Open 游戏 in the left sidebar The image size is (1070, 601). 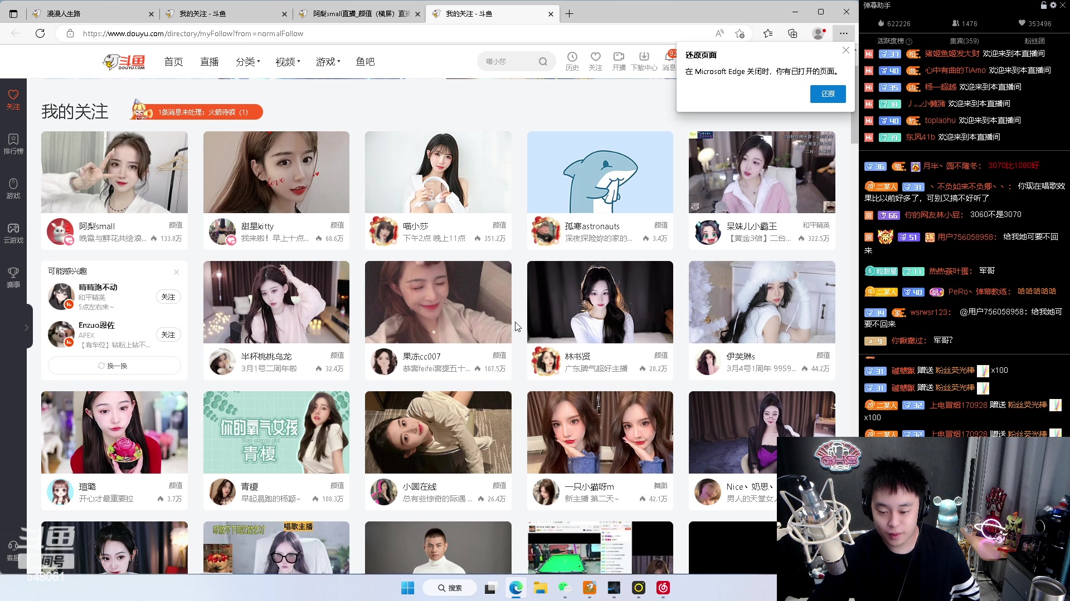tap(13, 189)
